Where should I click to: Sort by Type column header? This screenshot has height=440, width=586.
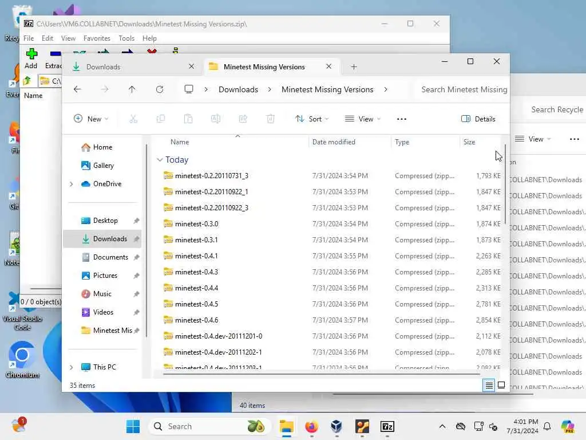coord(425,142)
